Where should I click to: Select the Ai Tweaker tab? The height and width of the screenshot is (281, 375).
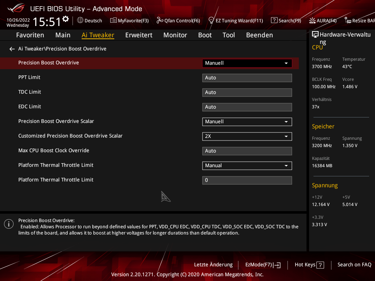click(98, 35)
